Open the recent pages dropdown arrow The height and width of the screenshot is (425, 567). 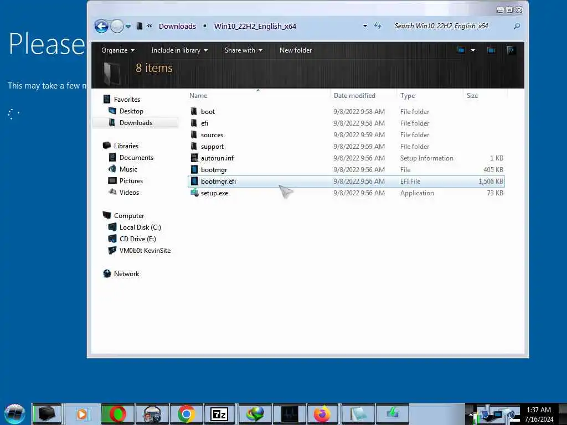point(128,27)
